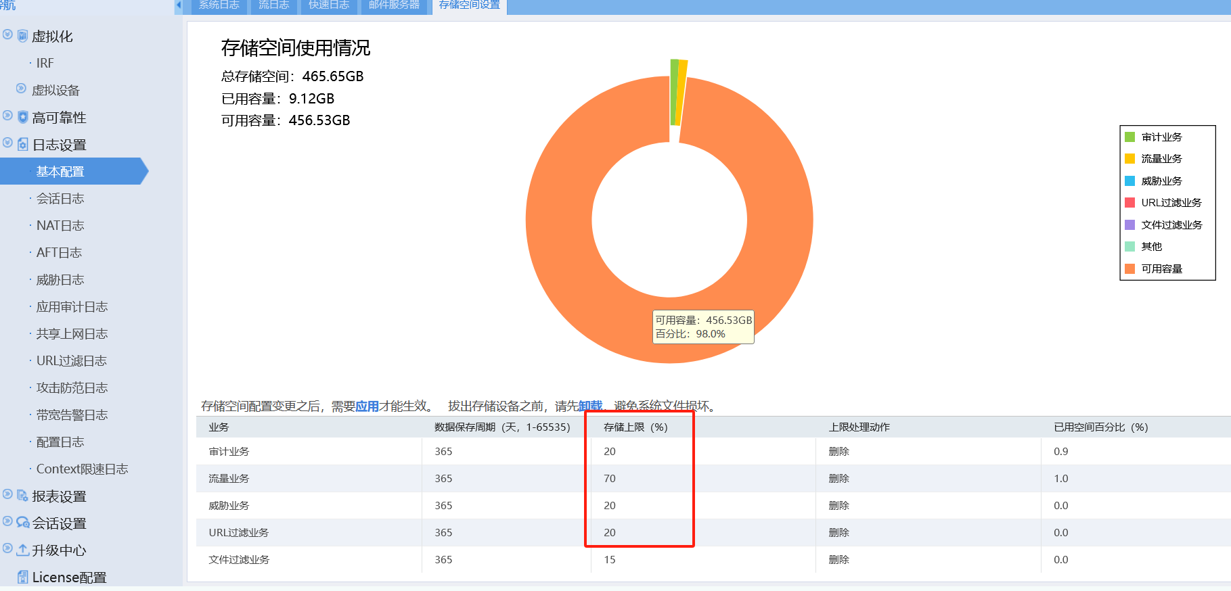Click the 报表设置 icon
1231x591 pixels.
pos(22,496)
